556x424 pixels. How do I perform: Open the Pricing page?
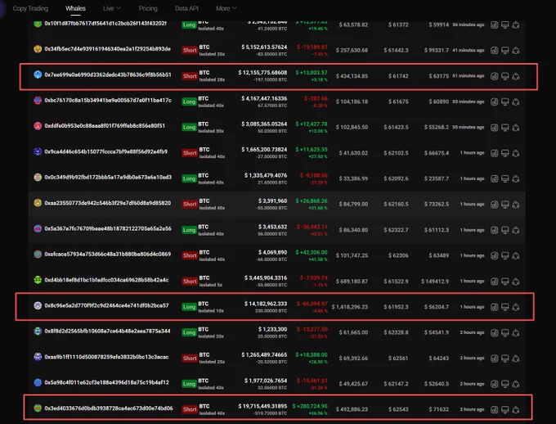tap(148, 8)
